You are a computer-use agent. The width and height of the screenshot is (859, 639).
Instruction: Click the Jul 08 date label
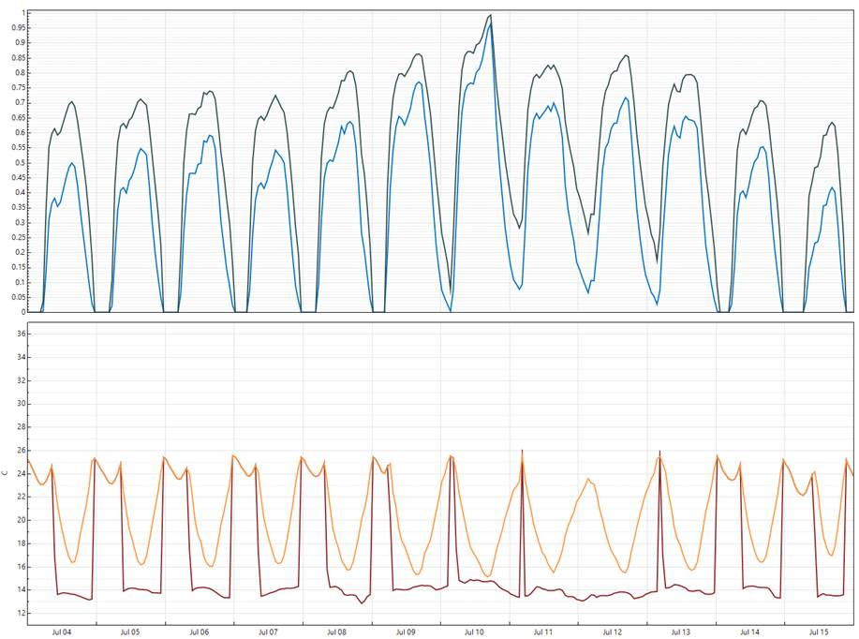(x=336, y=632)
